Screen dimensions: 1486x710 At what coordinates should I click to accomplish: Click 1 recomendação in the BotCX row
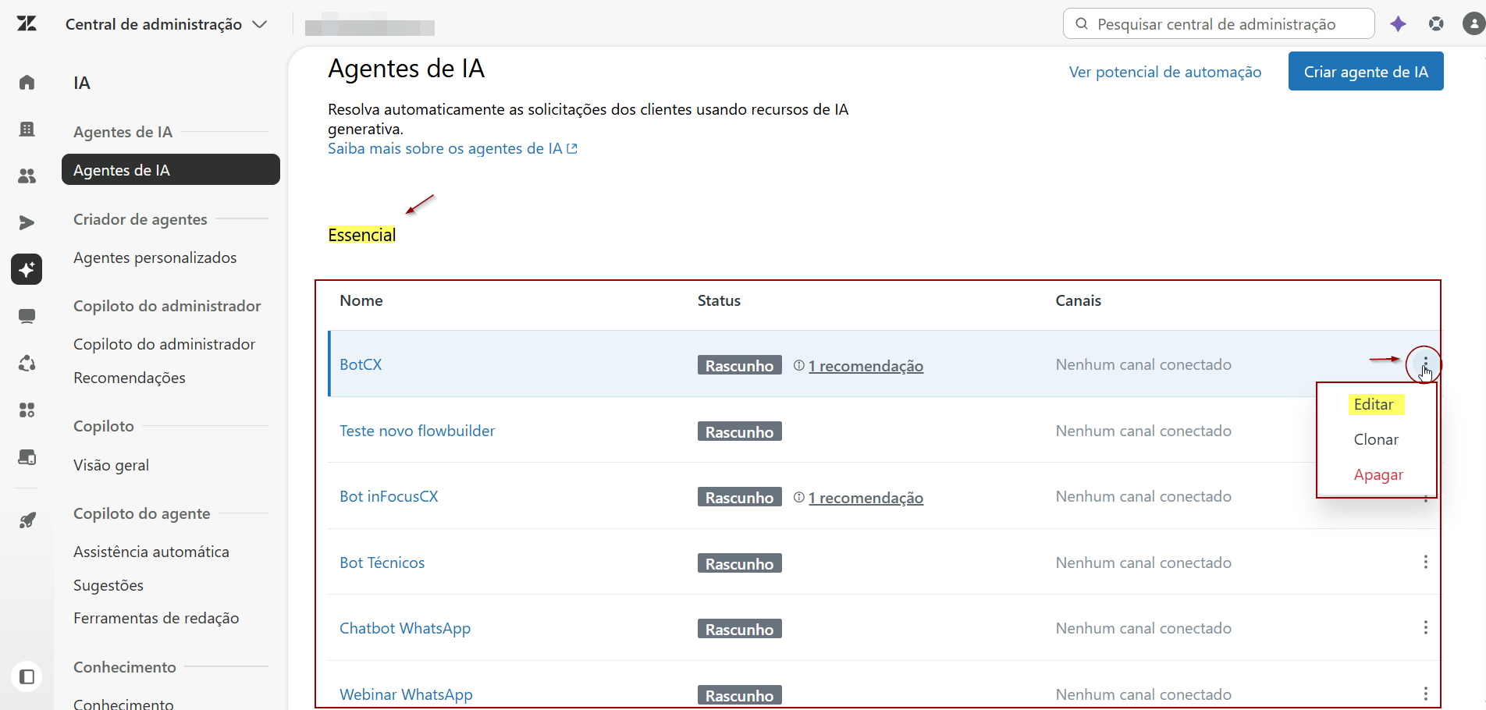click(866, 366)
